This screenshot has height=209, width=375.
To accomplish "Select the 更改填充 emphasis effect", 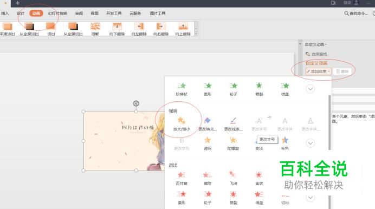I will click(208, 124).
